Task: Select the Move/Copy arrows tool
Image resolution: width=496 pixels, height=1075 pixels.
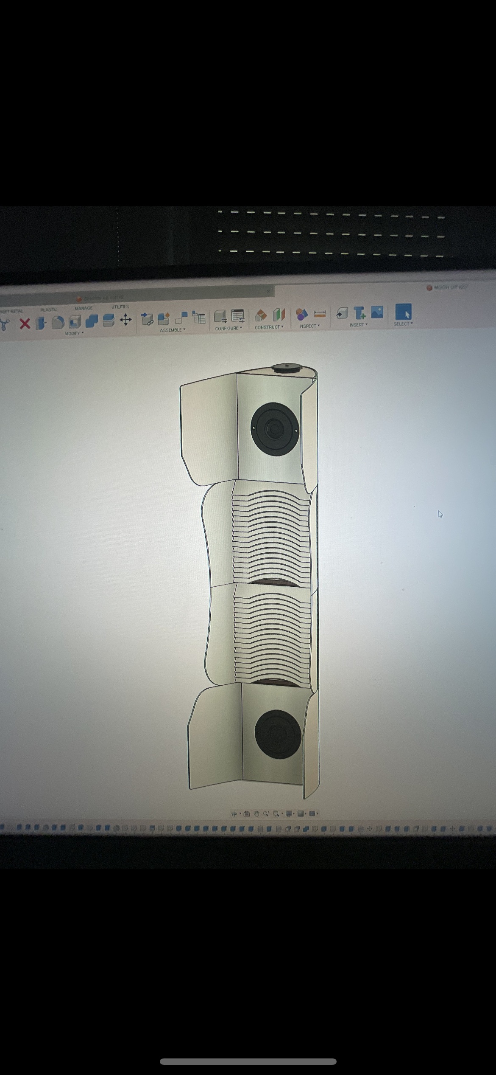Action: (125, 320)
